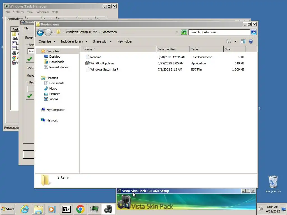Screen dimensions: 287x215
Task: Create a New folder
Action: click(x=125, y=41)
